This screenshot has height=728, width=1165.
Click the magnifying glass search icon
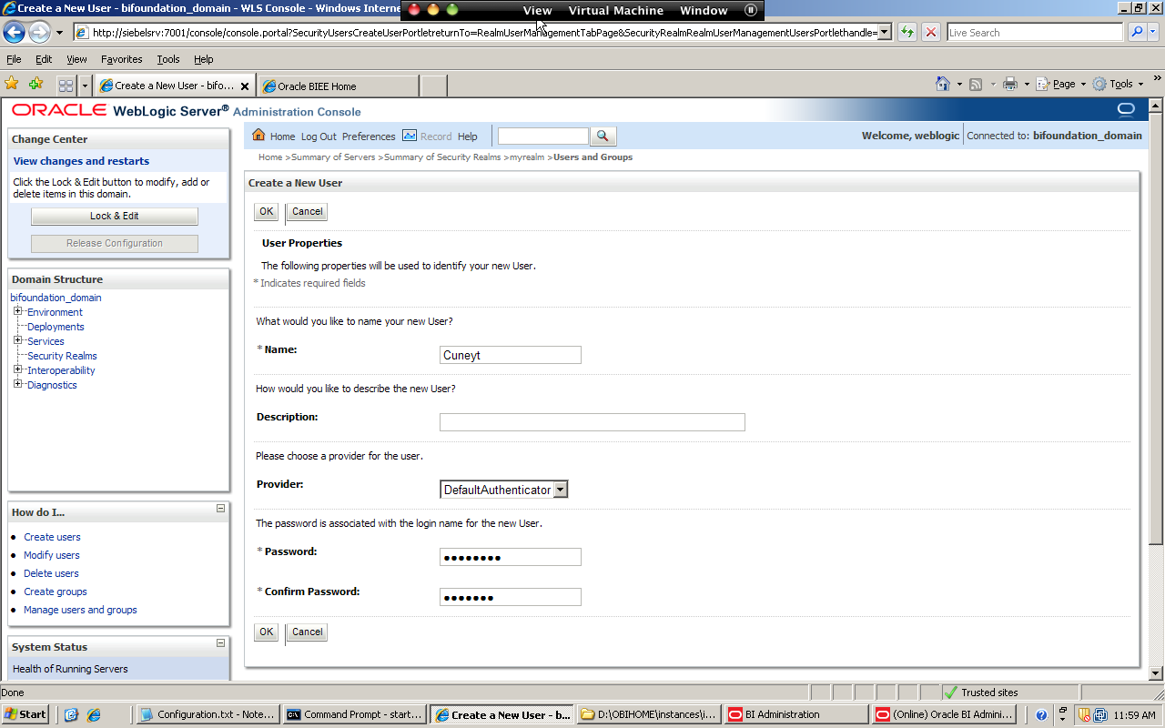point(603,136)
